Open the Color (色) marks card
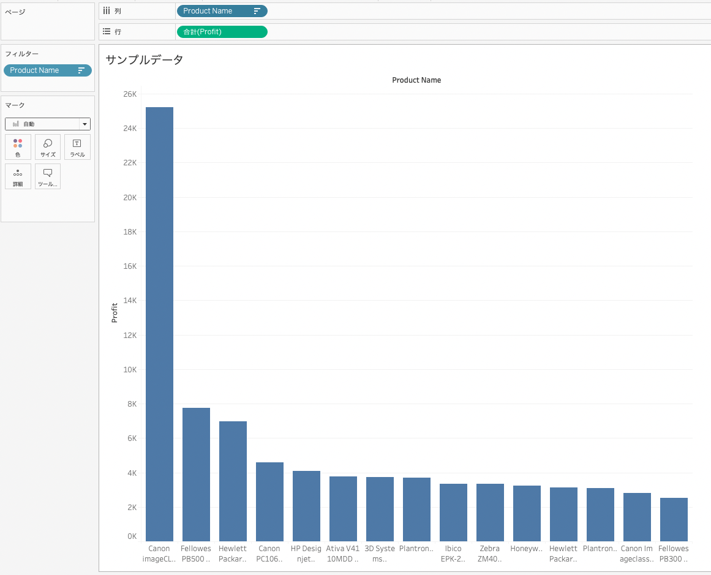 point(18,147)
